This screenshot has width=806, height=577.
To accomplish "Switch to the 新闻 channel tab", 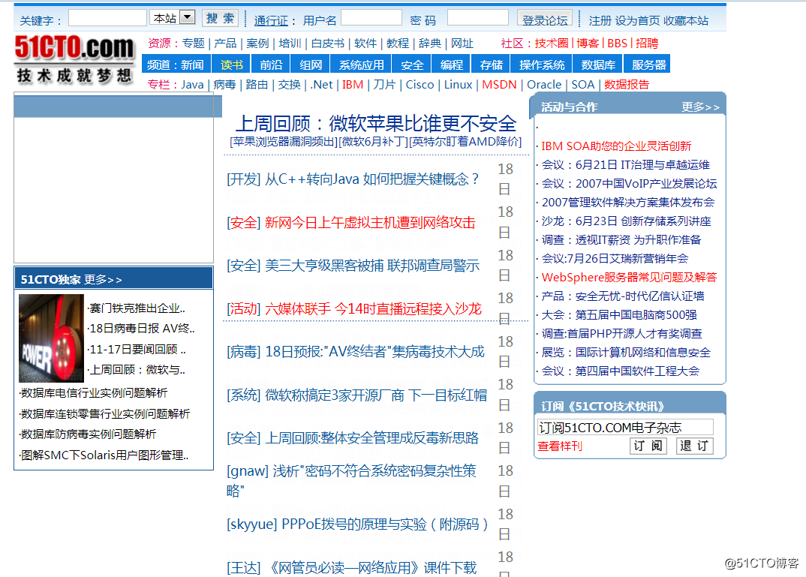I will pyautogui.click(x=192, y=65).
